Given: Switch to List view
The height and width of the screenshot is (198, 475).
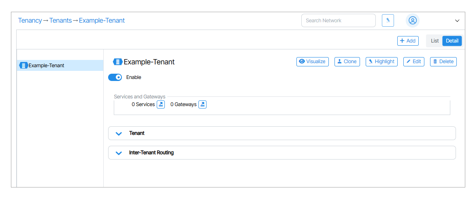Looking at the screenshot, I should 435,41.
